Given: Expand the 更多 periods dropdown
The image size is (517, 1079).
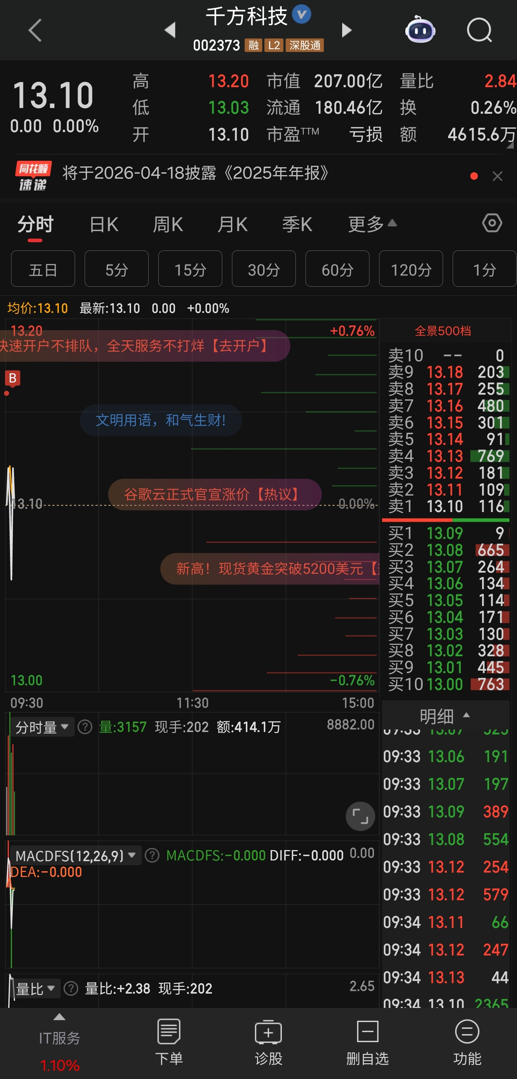Looking at the screenshot, I should pyautogui.click(x=372, y=225).
